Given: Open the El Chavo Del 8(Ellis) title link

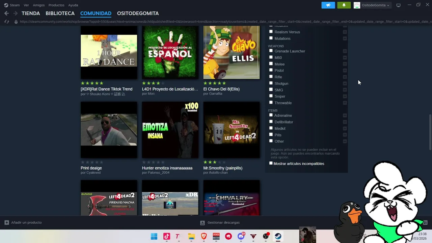Looking at the screenshot, I should point(221,89).
